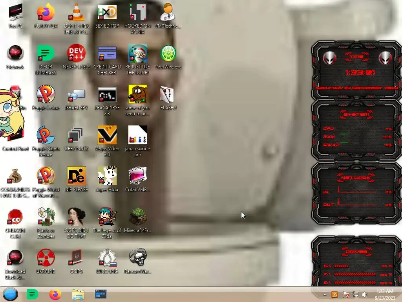Open the Minecraft4Fr grass block icon
402x302 pixels.
point(137,220)
